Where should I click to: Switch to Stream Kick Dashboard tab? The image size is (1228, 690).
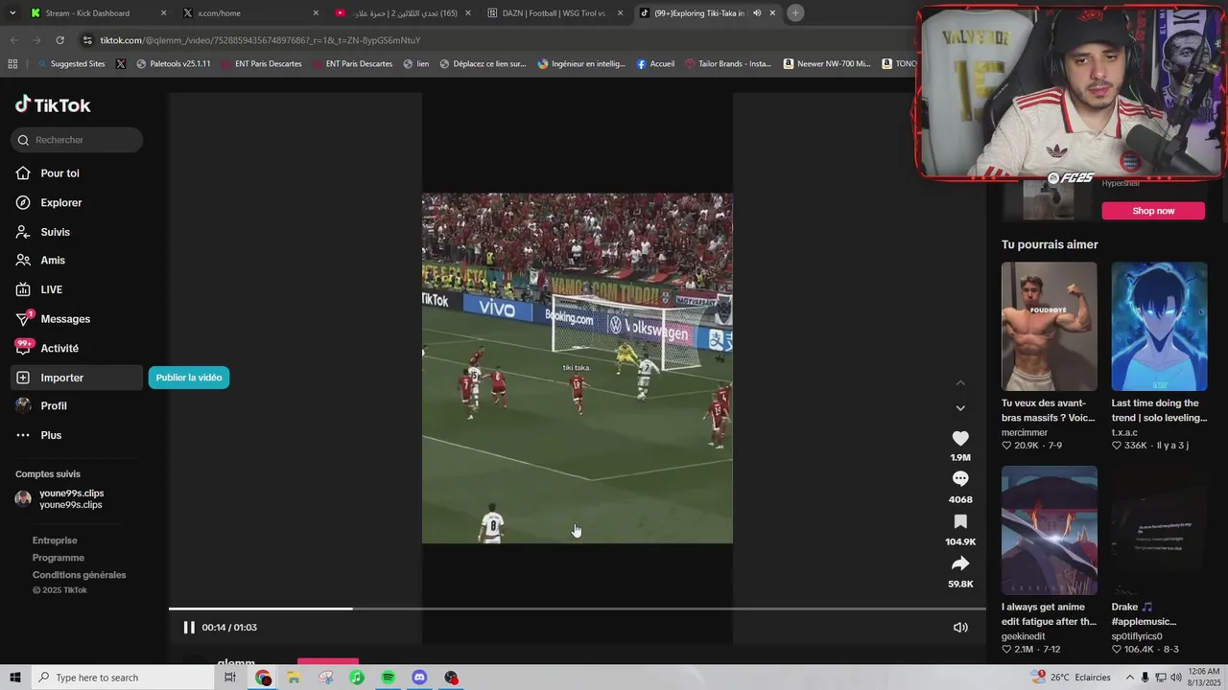(97, 13)
